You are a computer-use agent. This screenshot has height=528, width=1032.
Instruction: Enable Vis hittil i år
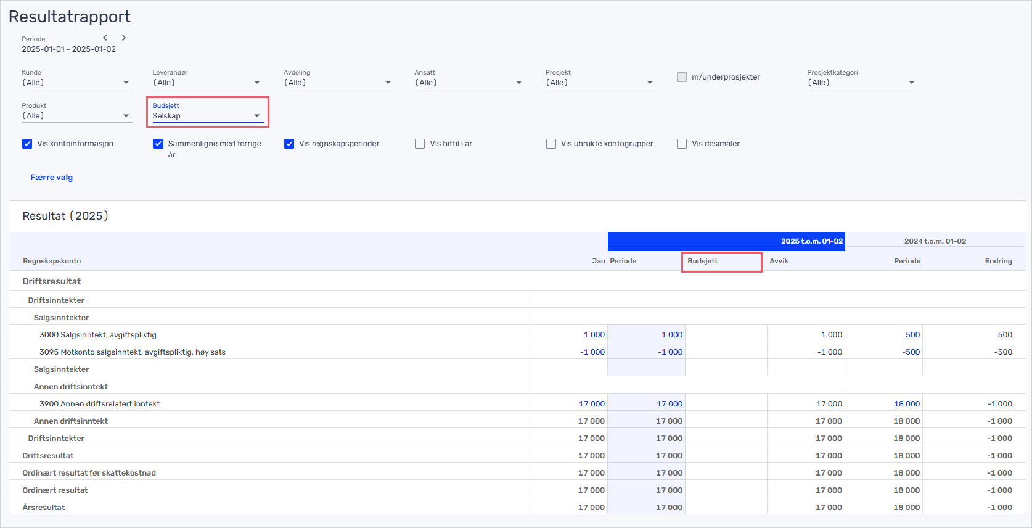click(420, 144)
